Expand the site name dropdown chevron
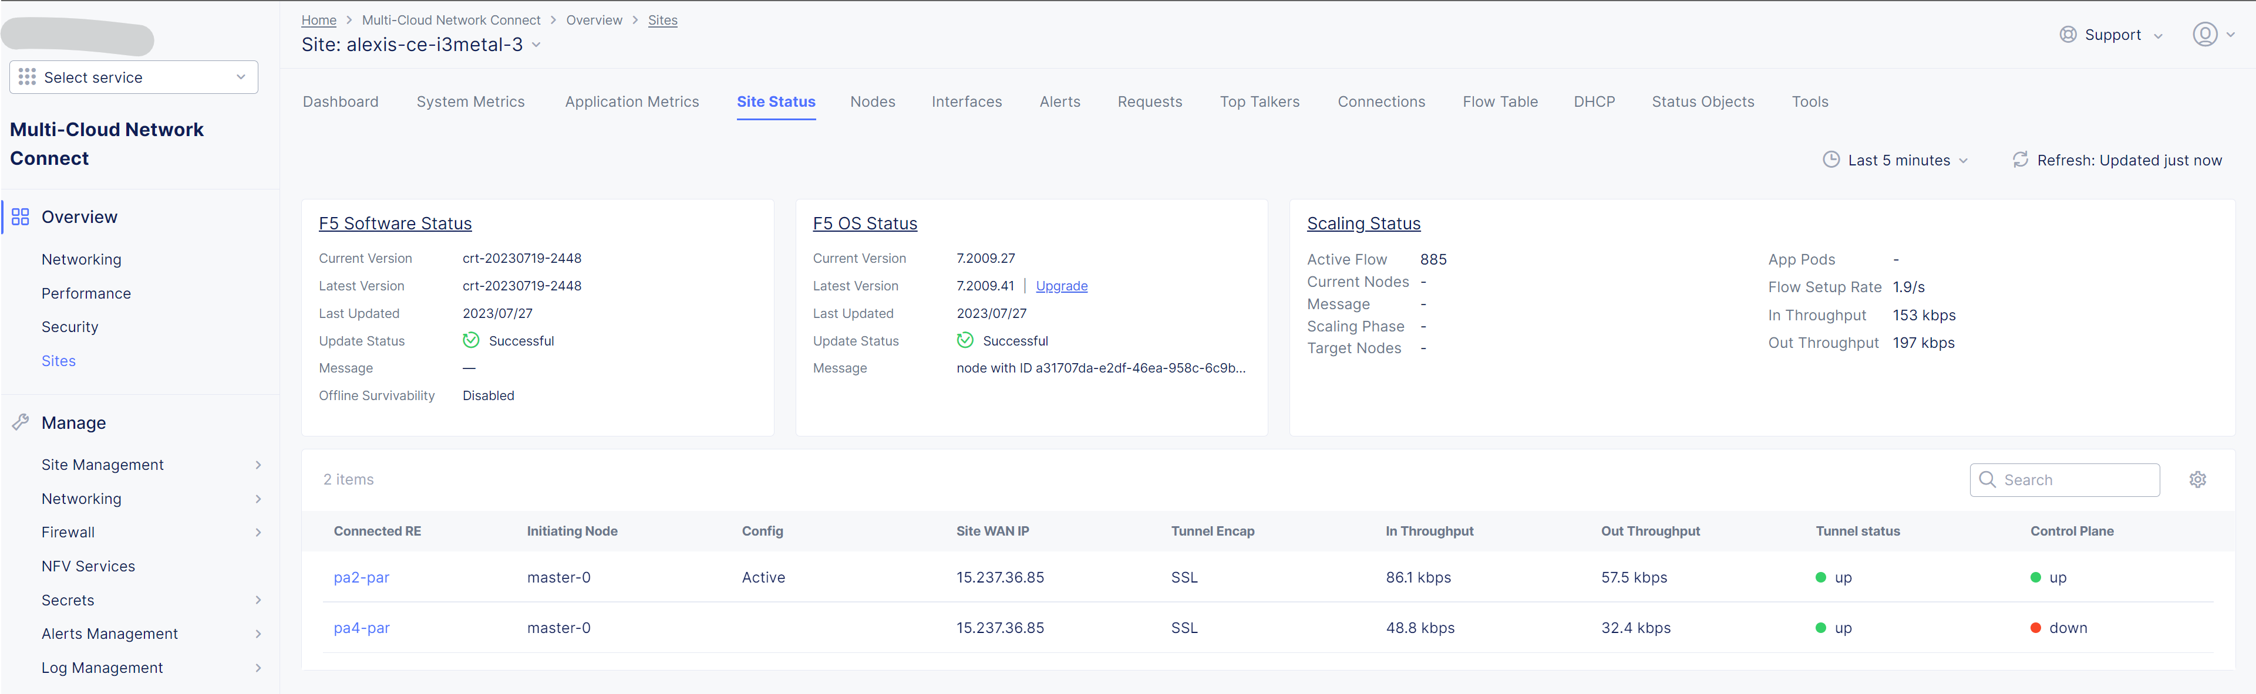The width and height of the screenshot is (2256, 694). coord(536,45)
